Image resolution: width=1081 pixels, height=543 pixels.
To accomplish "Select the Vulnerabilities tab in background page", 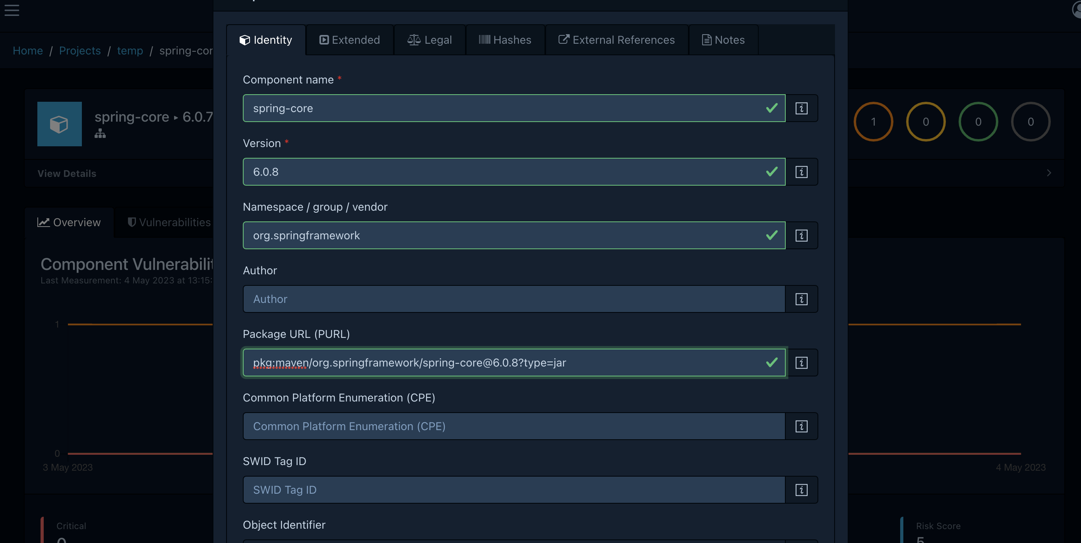I will coord(169,222).
